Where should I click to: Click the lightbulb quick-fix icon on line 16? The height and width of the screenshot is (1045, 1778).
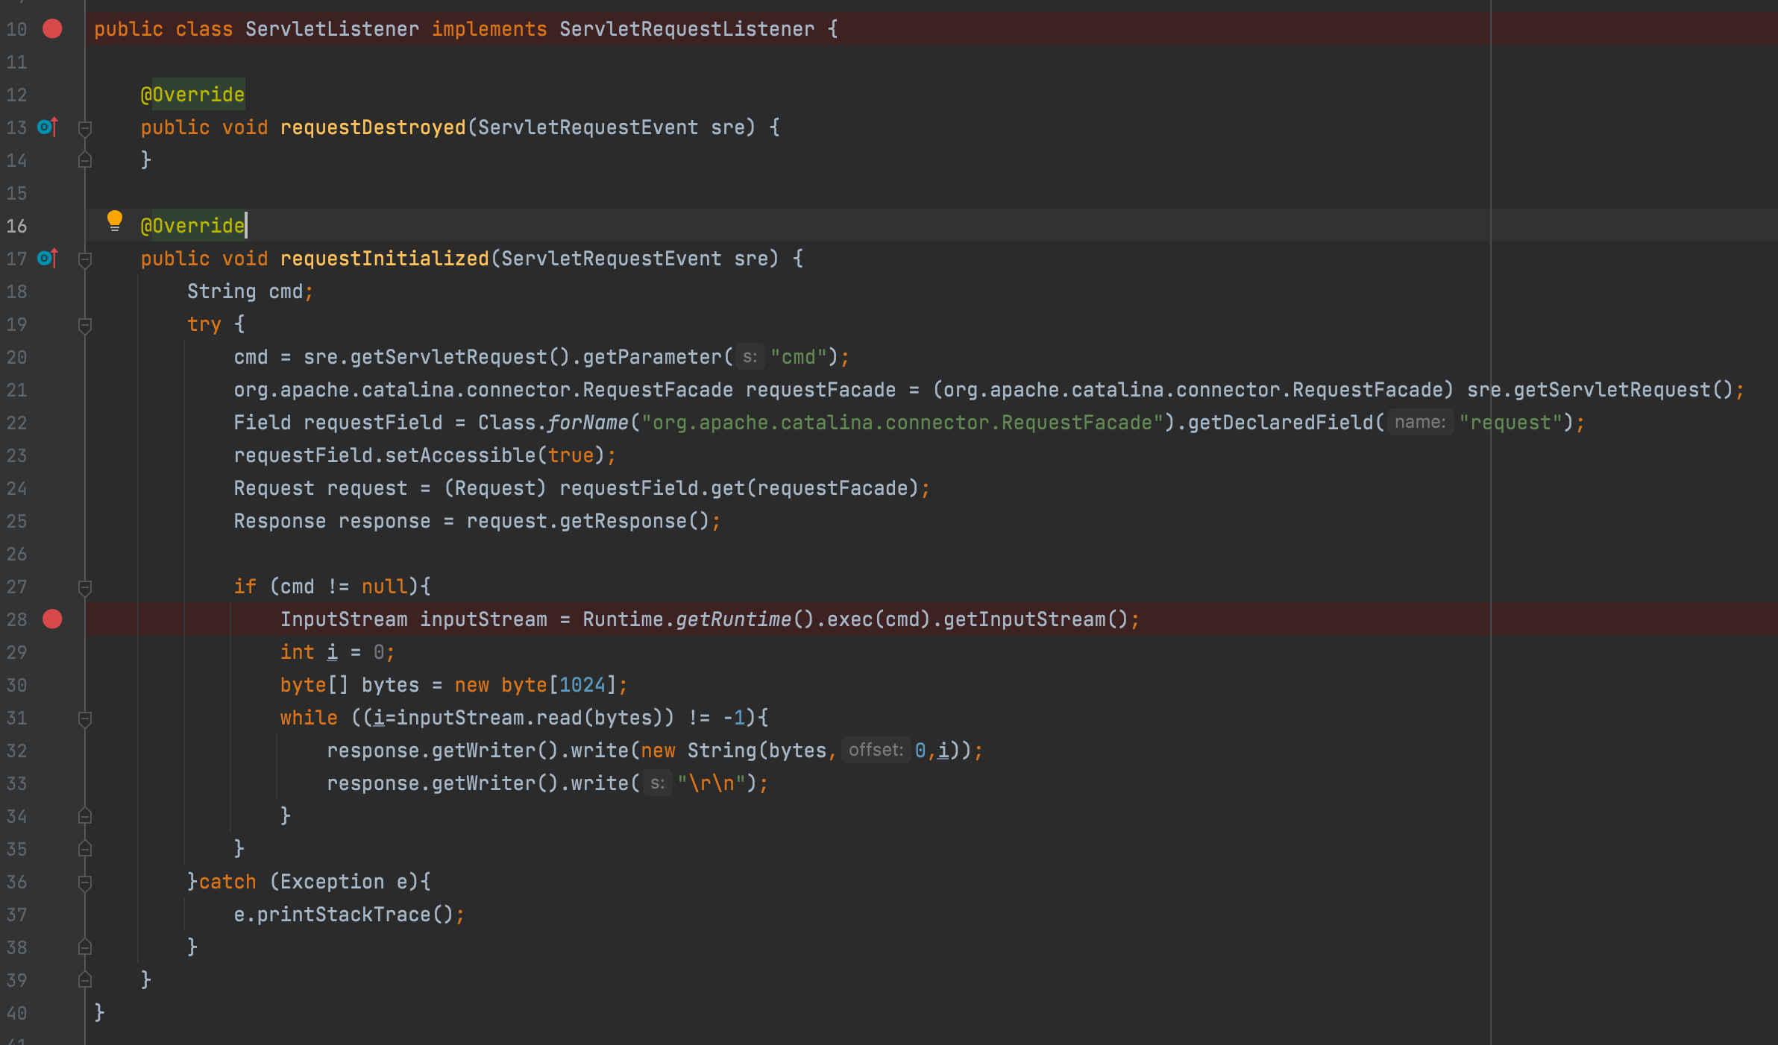pyautogui.click(x=114, y=221)
